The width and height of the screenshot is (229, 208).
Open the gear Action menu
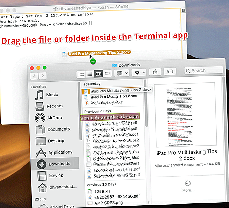(x=139, y=73)
